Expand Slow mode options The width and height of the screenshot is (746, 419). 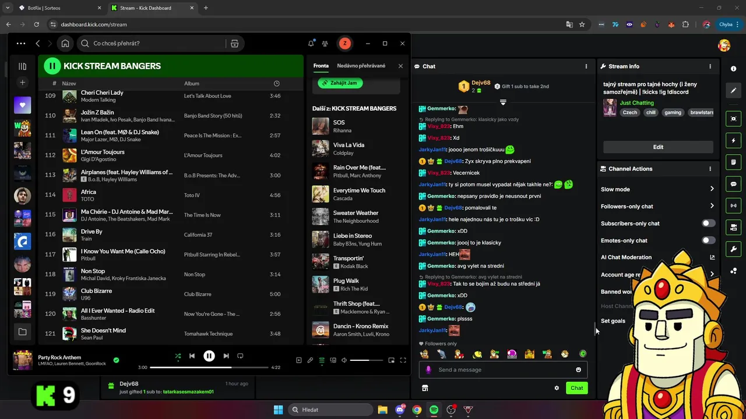(x=712, y=189)
